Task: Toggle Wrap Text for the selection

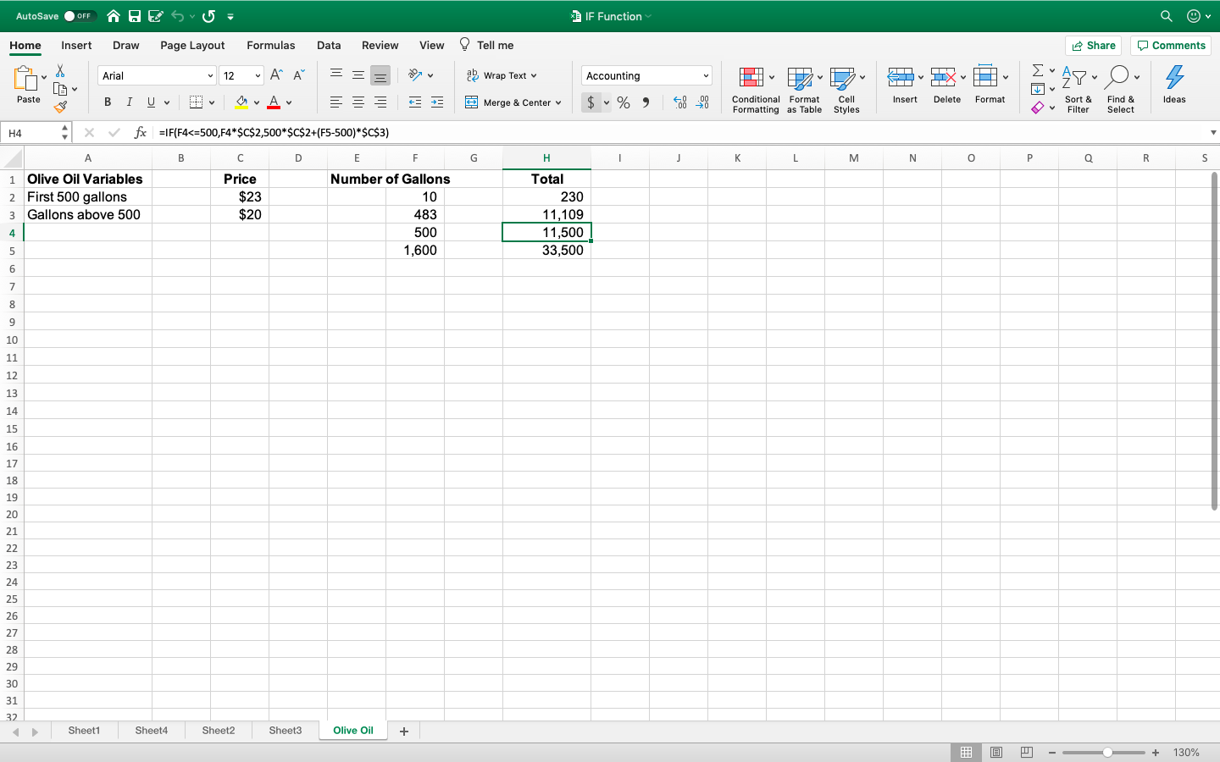Action: coord(502,75)
